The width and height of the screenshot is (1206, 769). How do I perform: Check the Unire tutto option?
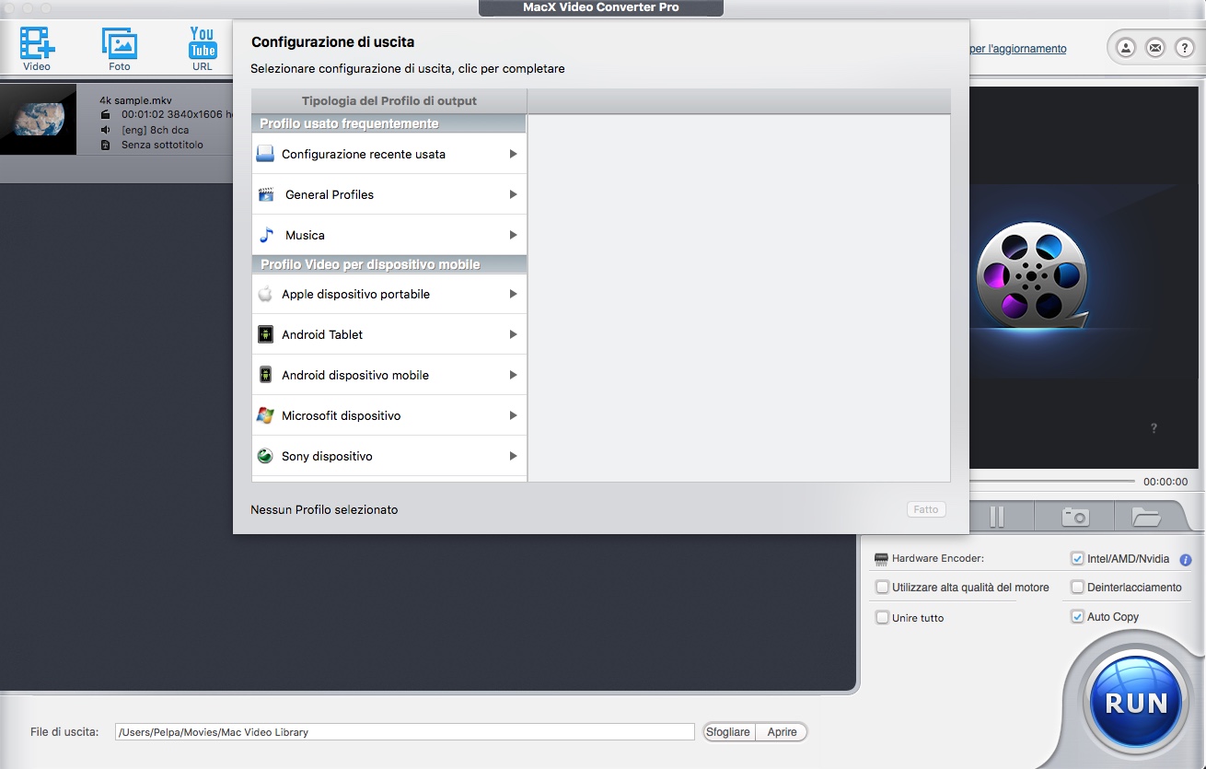point(882,617)
